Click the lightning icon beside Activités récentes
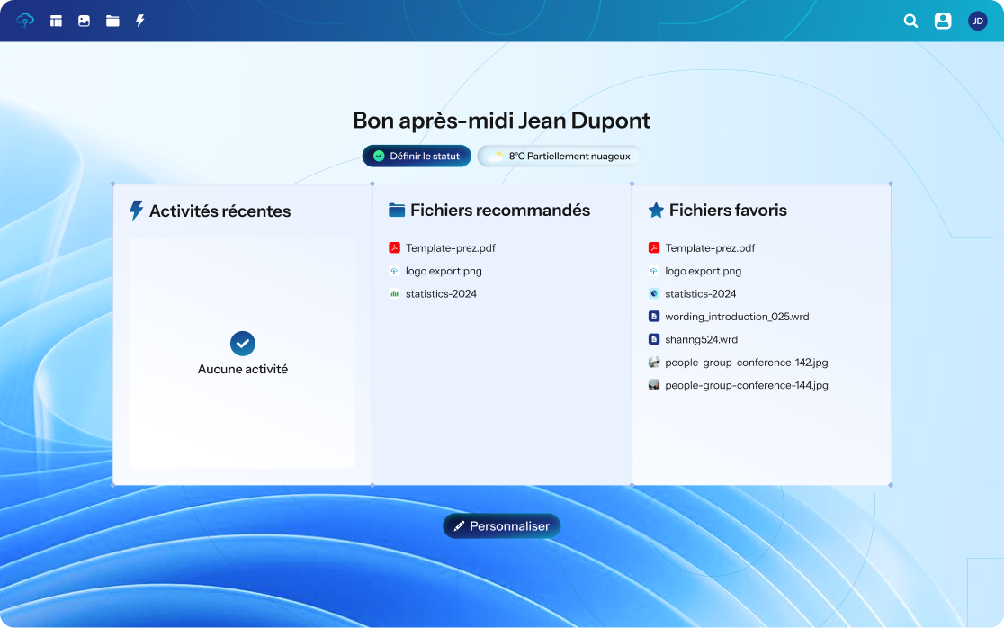1004x628 pixels. click(x=136, y=211)
